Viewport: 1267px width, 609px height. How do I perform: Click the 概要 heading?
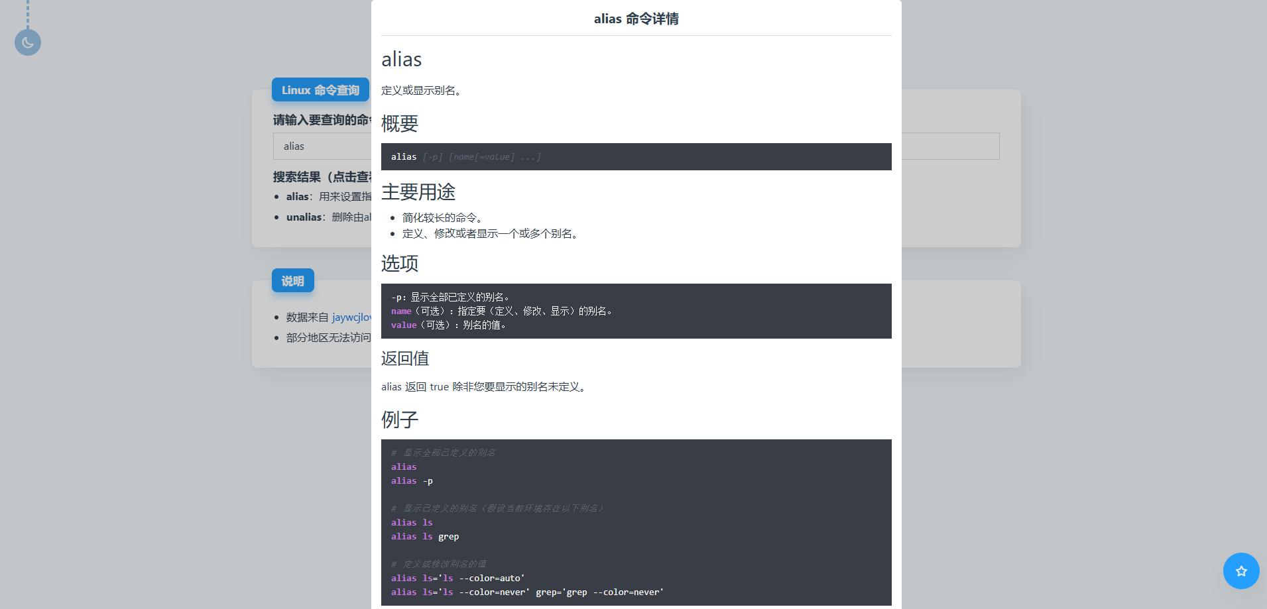399,123
